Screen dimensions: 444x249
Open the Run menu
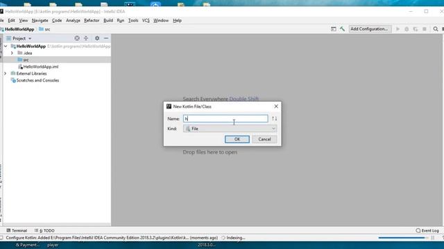(121, 20)
